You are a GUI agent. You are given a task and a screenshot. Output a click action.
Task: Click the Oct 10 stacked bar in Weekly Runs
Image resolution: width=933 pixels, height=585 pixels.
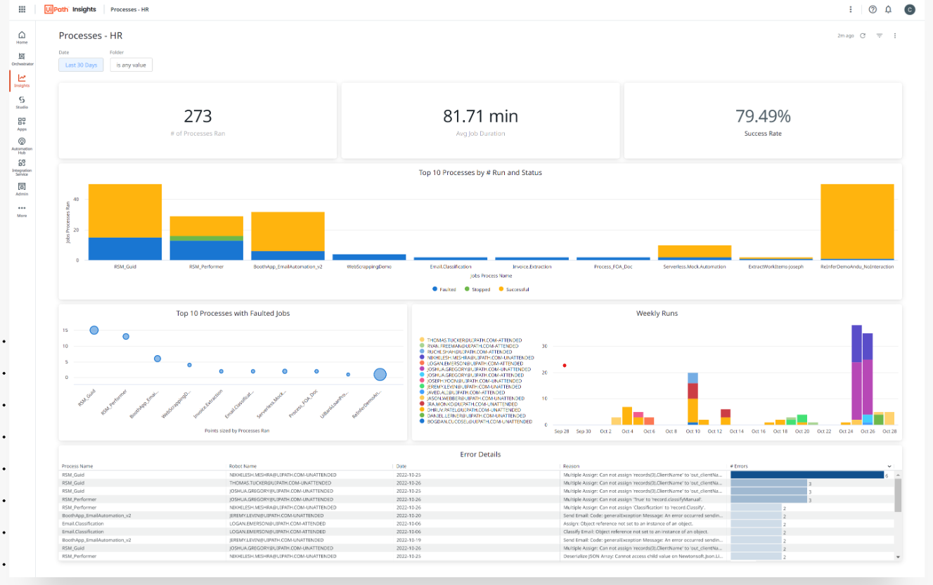[x=693, y=399]
